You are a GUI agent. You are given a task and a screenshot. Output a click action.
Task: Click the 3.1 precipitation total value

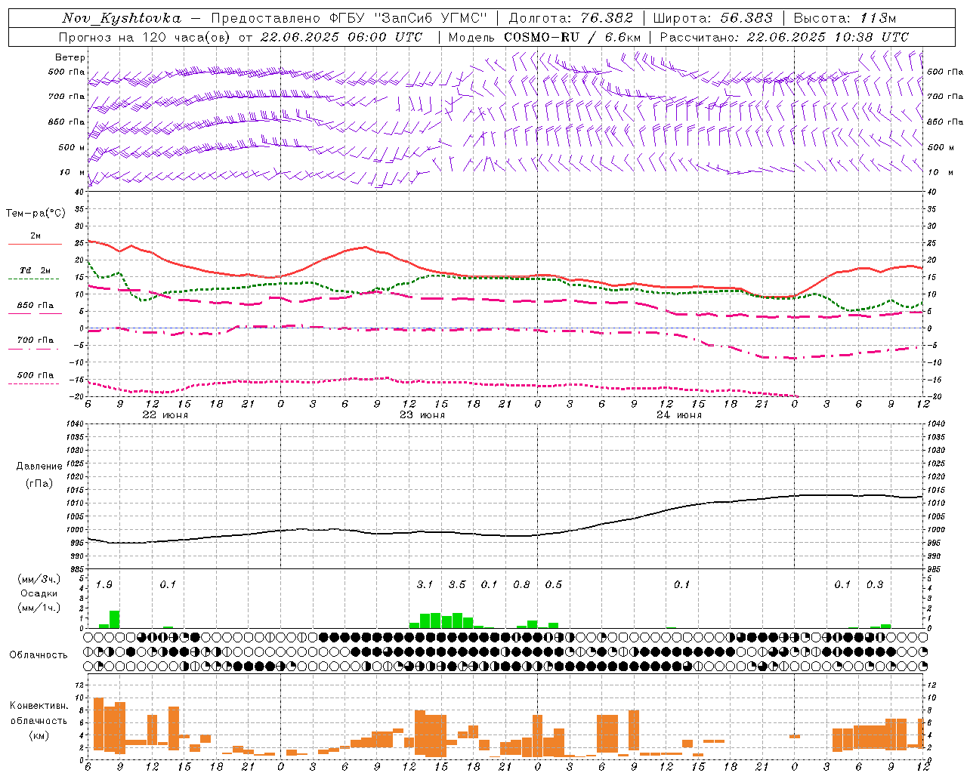[425, 584]
